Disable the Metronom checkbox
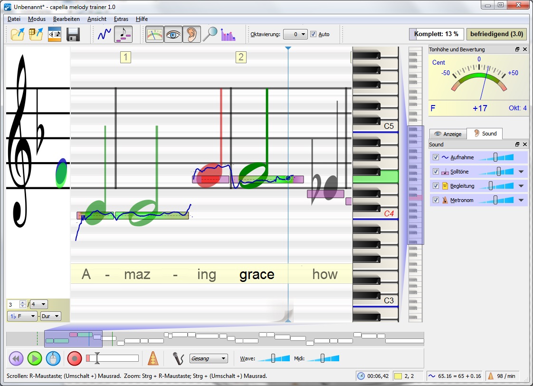The width and height of the screenshot is (533, 386). click(436, 200)
